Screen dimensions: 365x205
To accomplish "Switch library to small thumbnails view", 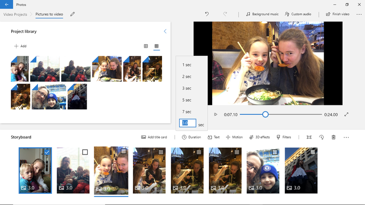I will click(x=156, y=46).
